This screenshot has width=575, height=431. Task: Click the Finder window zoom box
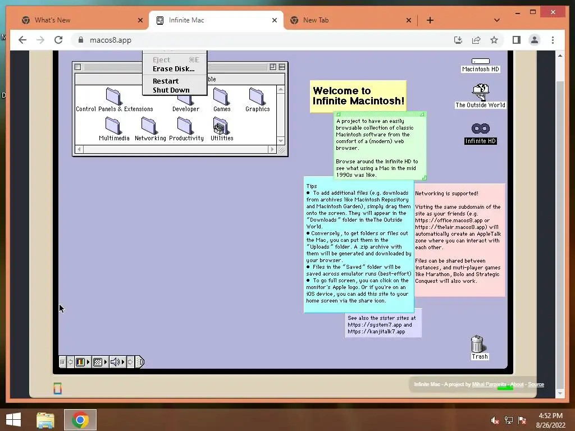tap(273, 67)
